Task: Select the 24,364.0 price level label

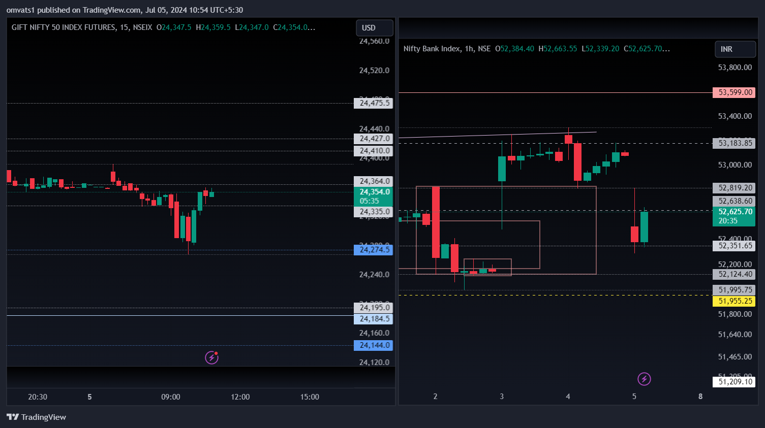Action: click(x=374, y=181)
